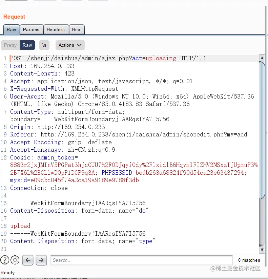Click the Request panel heading
Viewport: 268px width, 279px height.
click(x=14, y=17)
